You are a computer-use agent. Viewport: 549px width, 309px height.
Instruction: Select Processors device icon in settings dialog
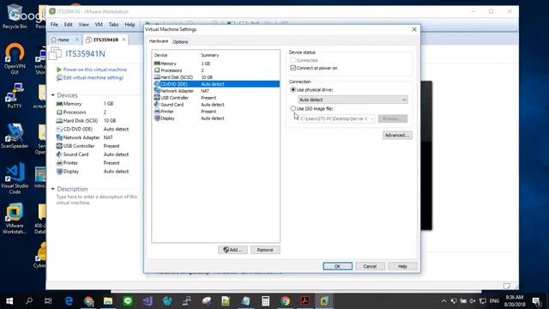coord(157,70)
